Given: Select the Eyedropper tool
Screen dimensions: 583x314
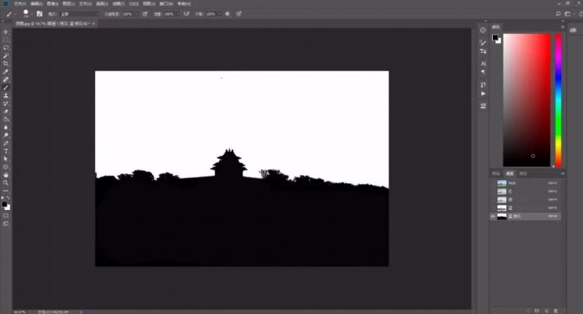Looking at the screenshot, I should click(x=6, y=71).
